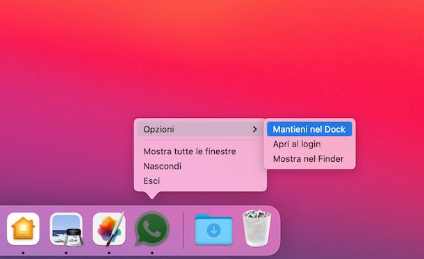Open the Opzioni menu entry

click(x=200, y=129)
